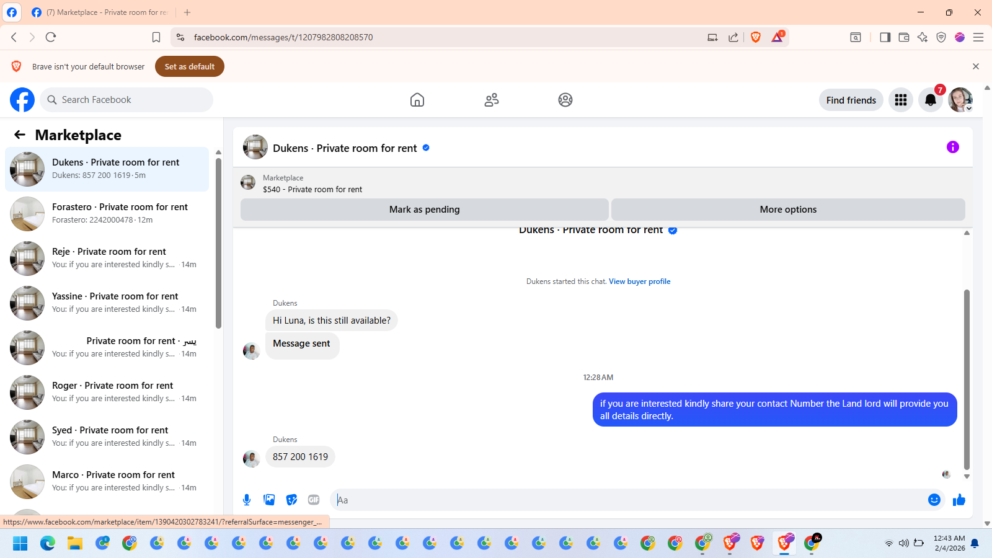The width and height of the screenshot is (992, 558).
Task: Click the conversation list scrollbar
Action: tap(218, 242)
